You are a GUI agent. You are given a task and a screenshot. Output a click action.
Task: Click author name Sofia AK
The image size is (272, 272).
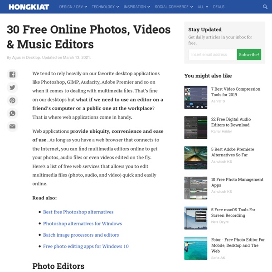[218, 258]
